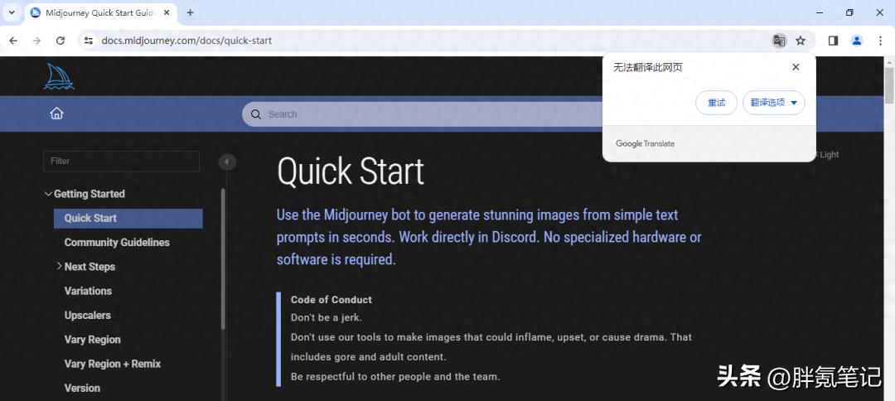The height and width of the screenshot is (401, 895).
Task: Click the Google Translate icon in address bar
Action: 779,41
